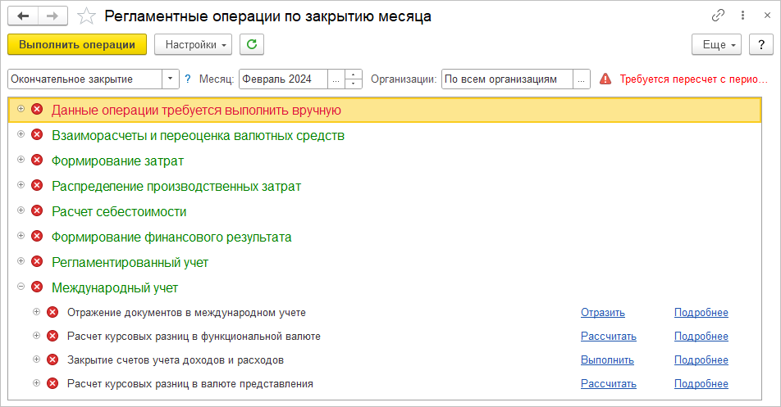Image resolution: width=781 pixels, height=407 pixels.
Task: Copy link via the chain icon
Action: 719,16
